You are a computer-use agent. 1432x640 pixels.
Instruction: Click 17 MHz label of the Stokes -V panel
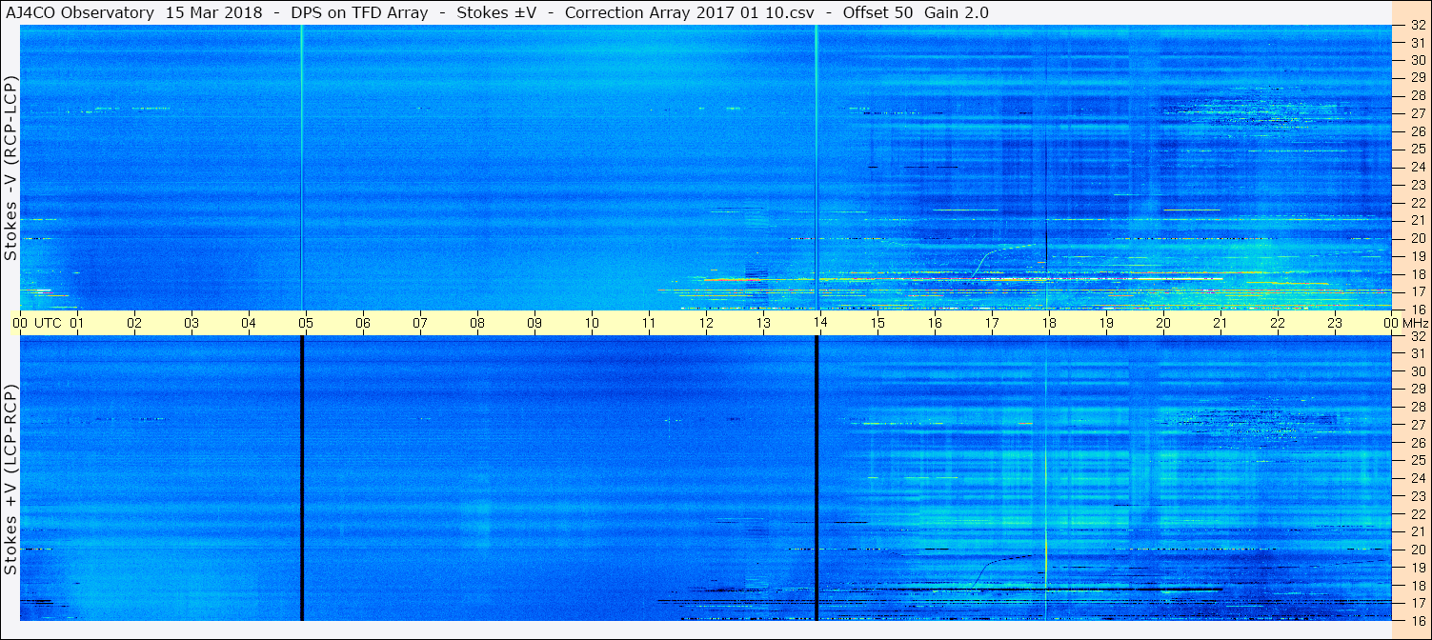click(1417, 291)
